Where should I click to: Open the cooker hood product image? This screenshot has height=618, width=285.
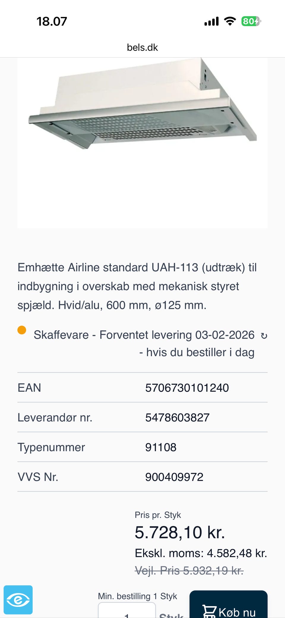[x=142, y=119]
